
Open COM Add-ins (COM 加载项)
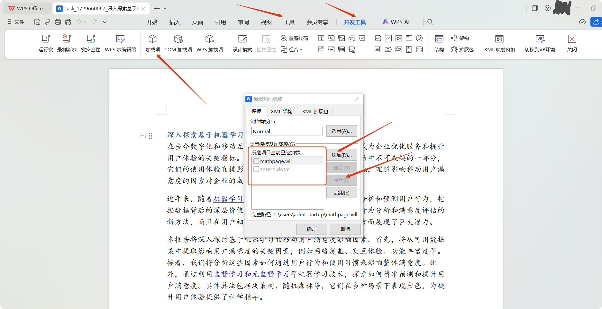(x=178, y=43)
